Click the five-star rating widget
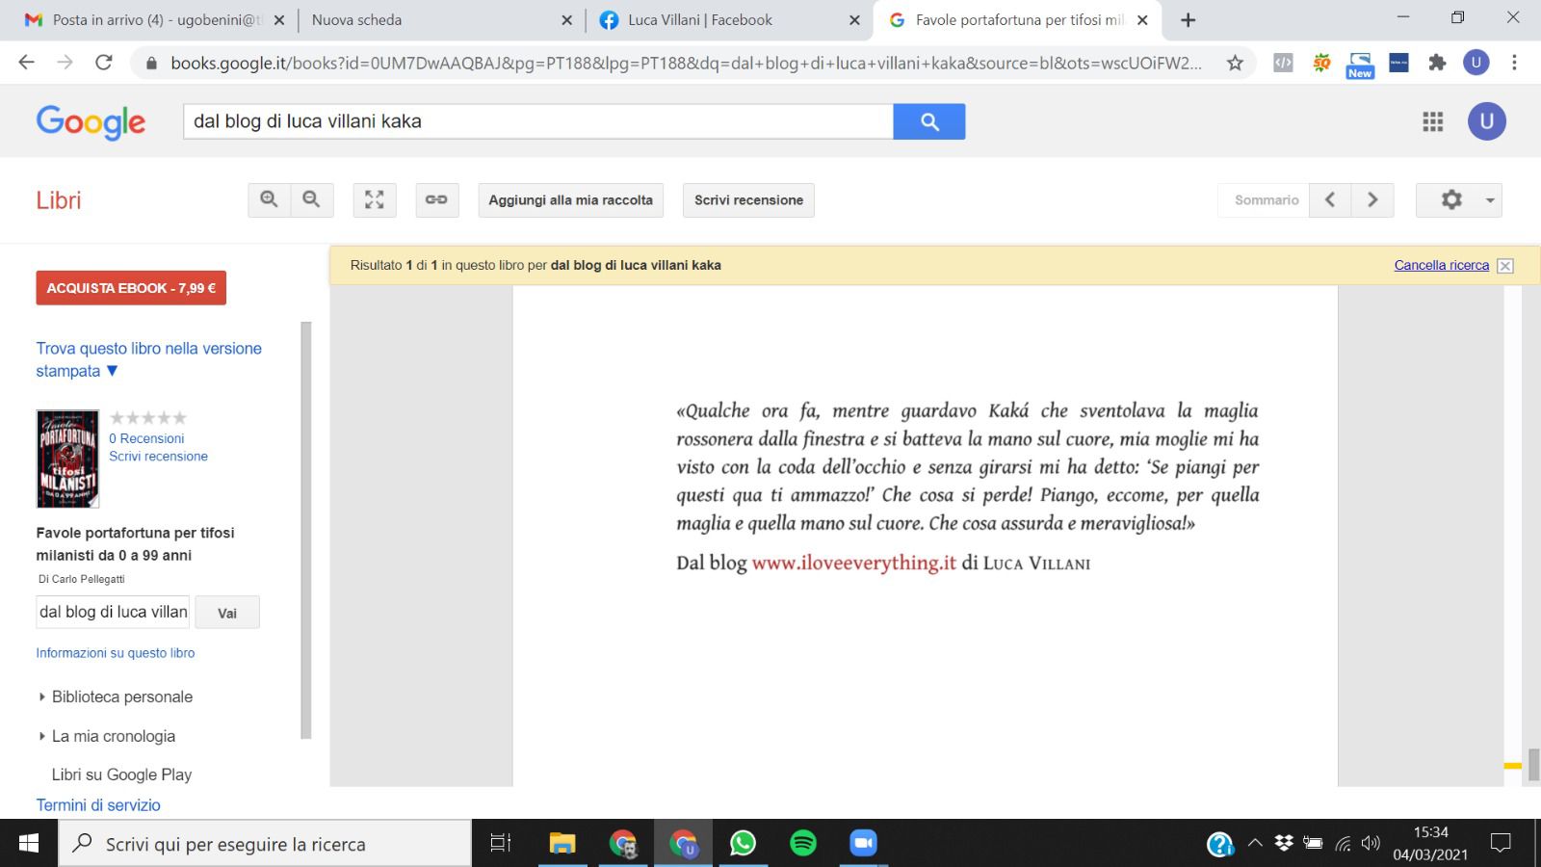 (147, 418)
